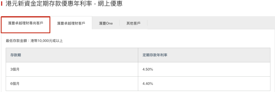Select the 6個月 deposit period cell
This screenshot has height=92, width=275.
point(72,84)
